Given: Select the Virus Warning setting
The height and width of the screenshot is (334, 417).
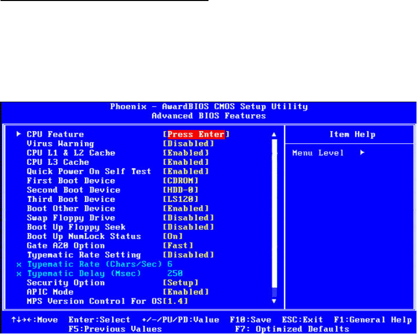Looking at the screenshot, I should coord(60,144).
